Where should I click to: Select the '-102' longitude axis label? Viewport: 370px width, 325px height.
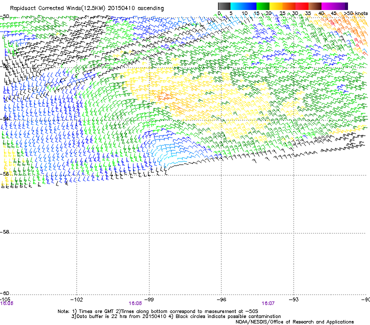tap(76, 299)
